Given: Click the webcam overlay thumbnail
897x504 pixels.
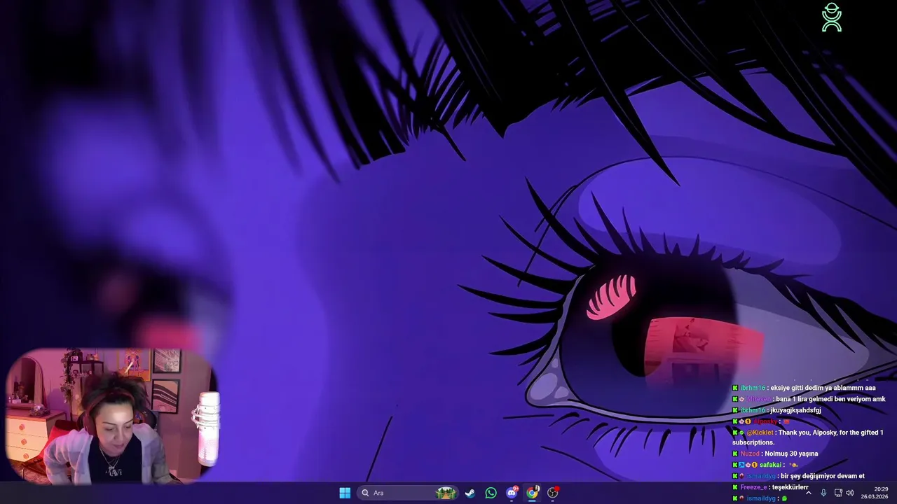Looking at the screenshot, I should [112, 416].
